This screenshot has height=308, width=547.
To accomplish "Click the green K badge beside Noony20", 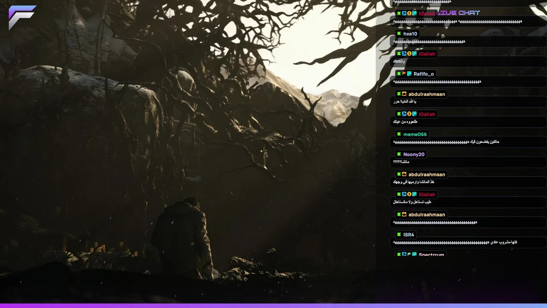I will tap(399, 154).
